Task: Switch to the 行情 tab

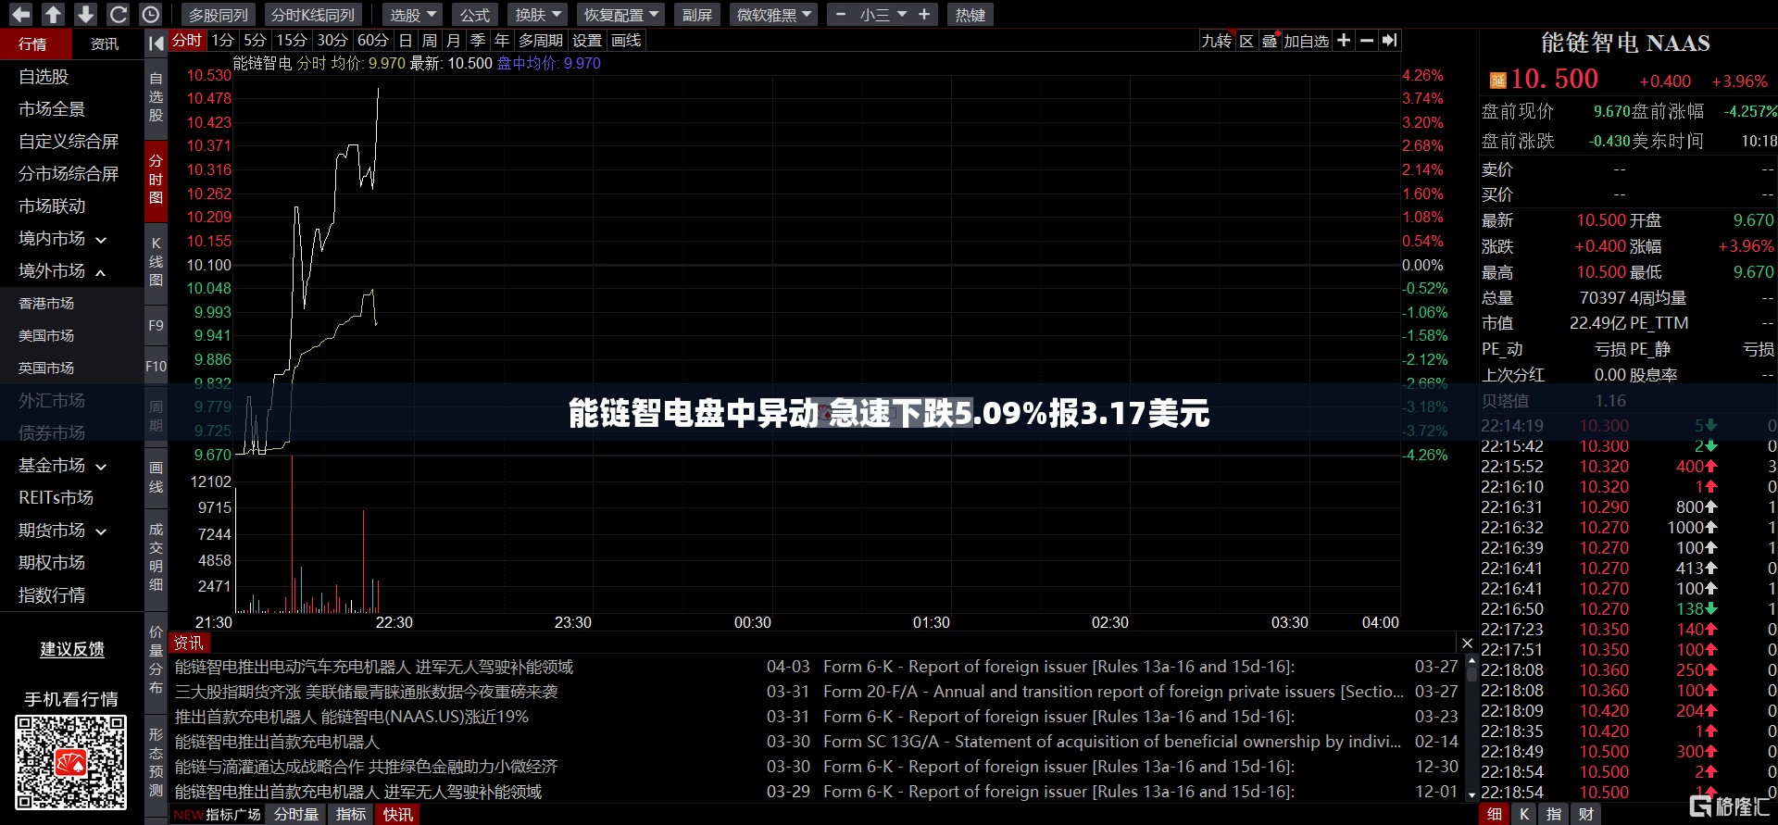Action: click(34, 44)
